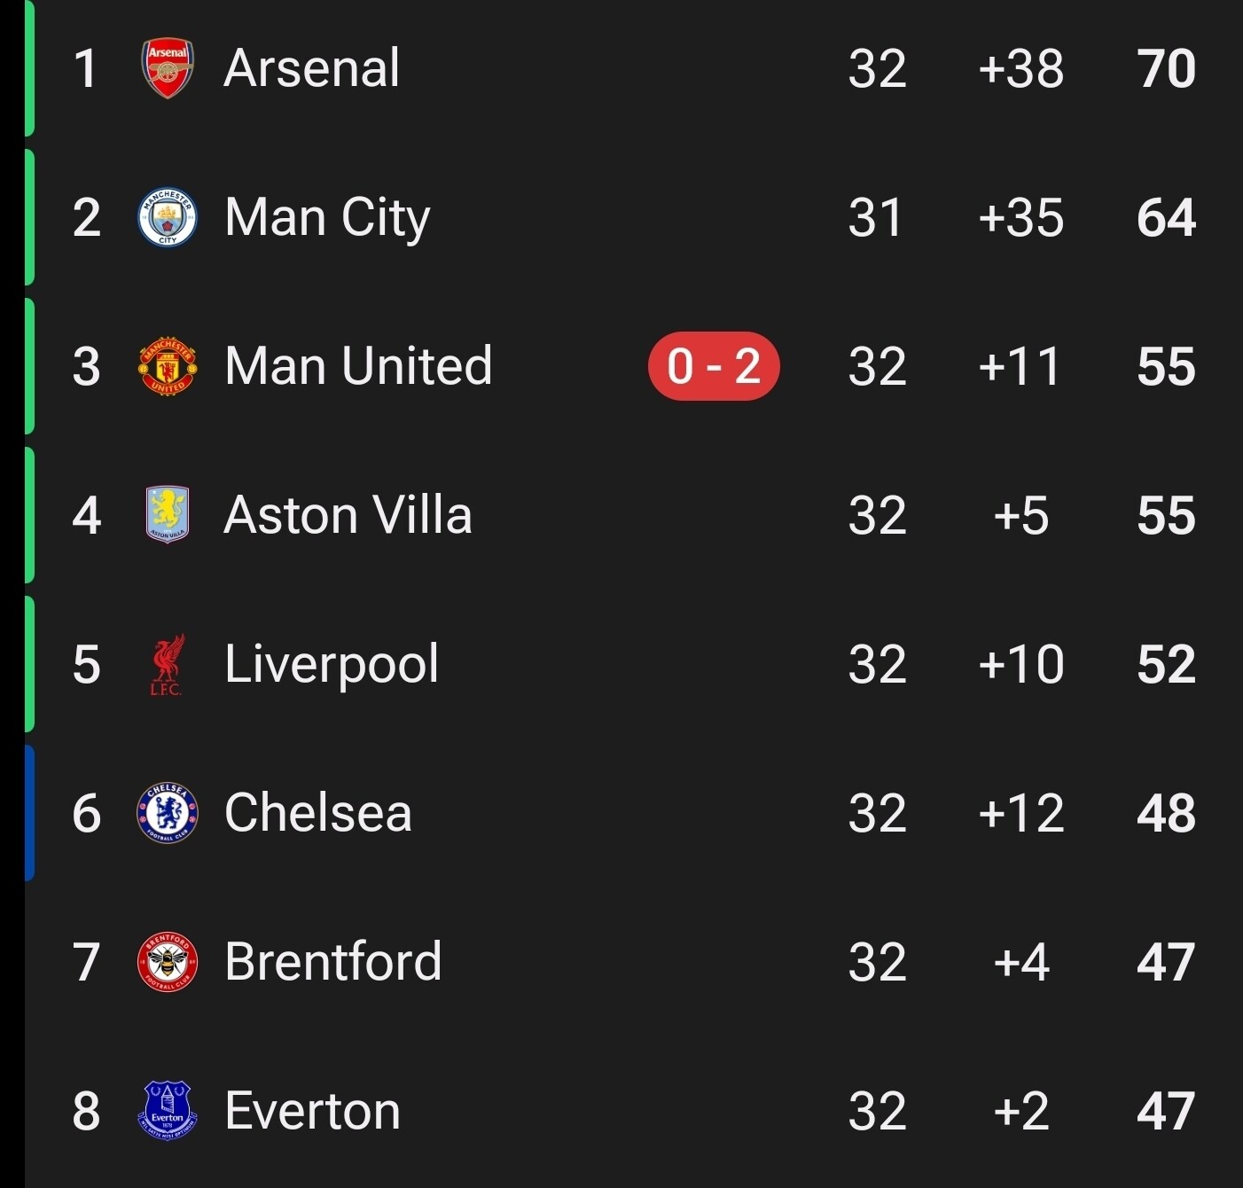
Task: Select the Liverpool team name
Action: tap(332, 664)
